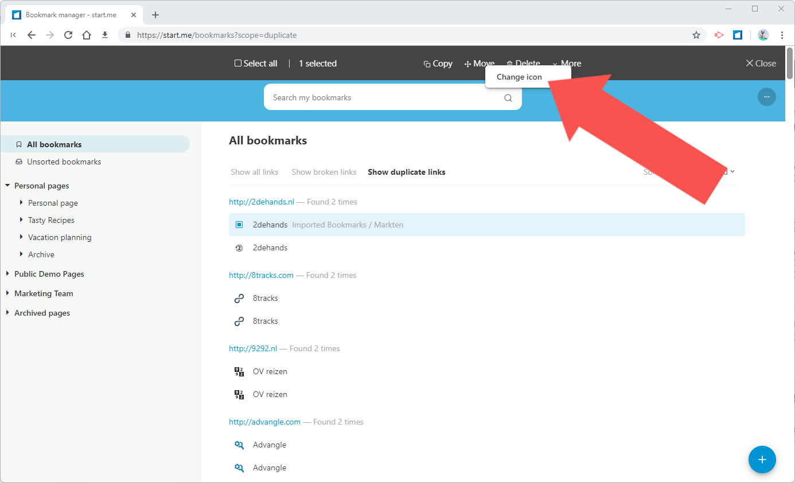The height and width of the screenshot is (483, 795).
Task: Click the lock icon in address bar
Action: pos(128,35)
